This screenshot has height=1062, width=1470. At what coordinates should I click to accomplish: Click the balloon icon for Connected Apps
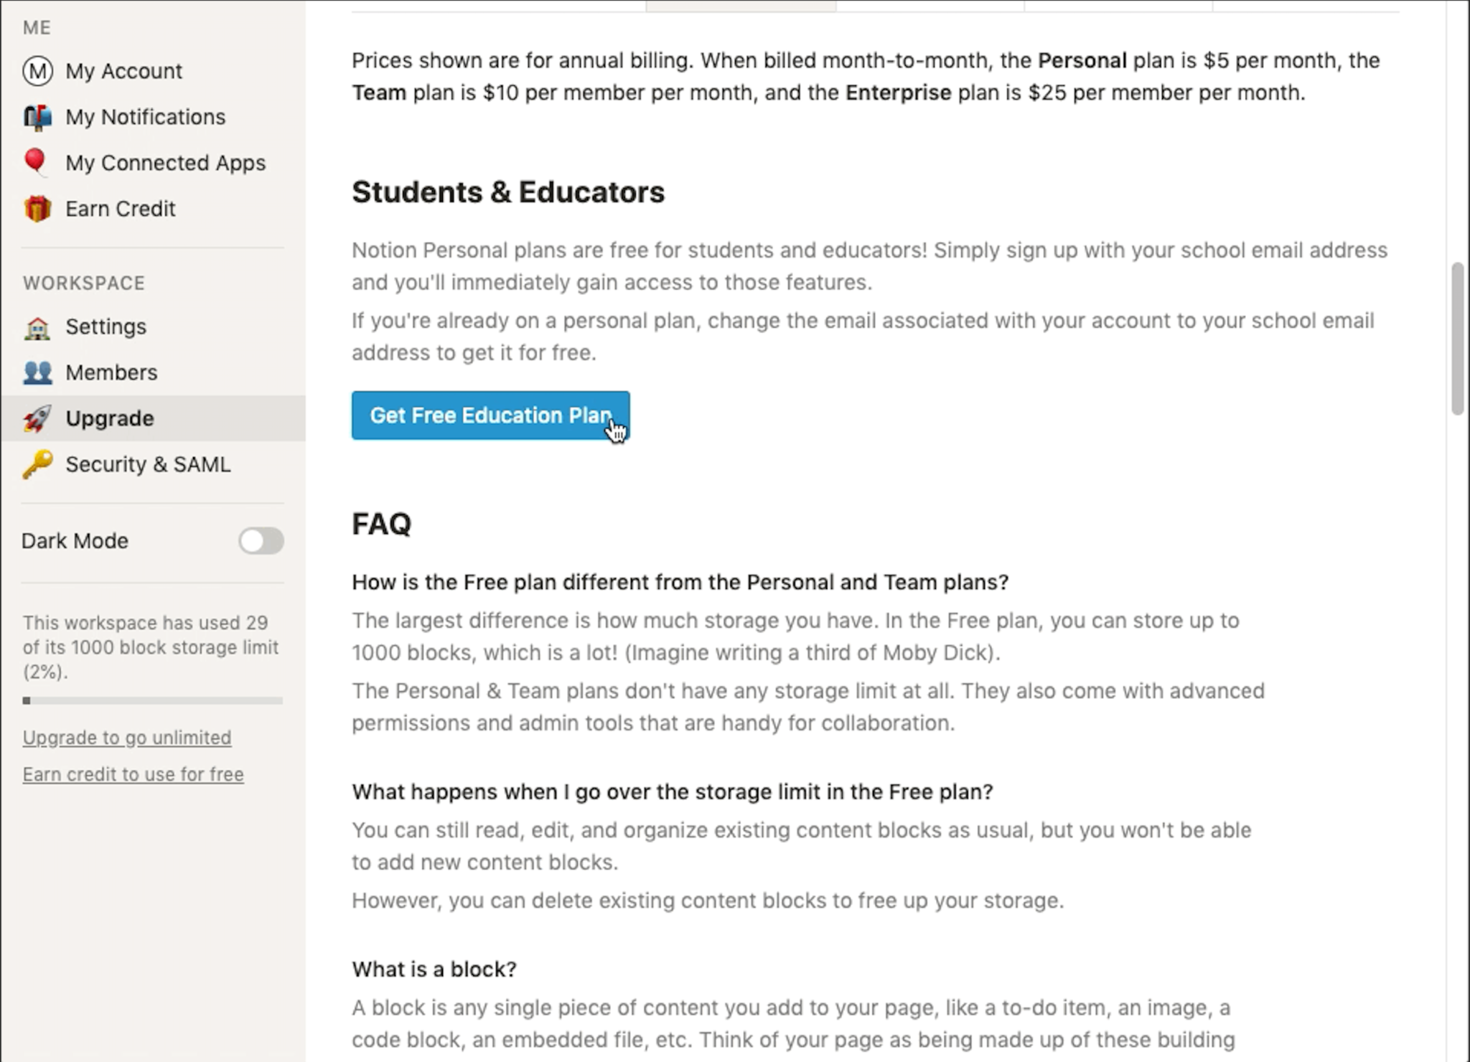click(x=36, y=162)
